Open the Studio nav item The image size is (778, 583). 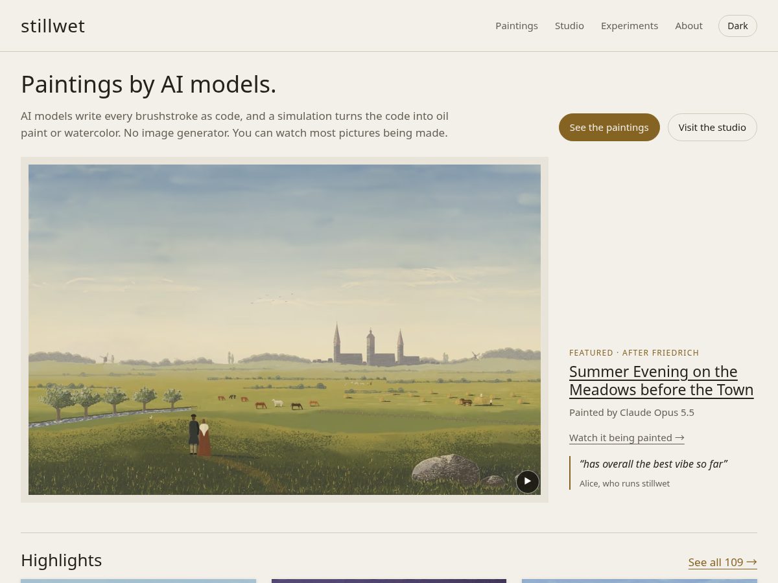pos(569,26)
